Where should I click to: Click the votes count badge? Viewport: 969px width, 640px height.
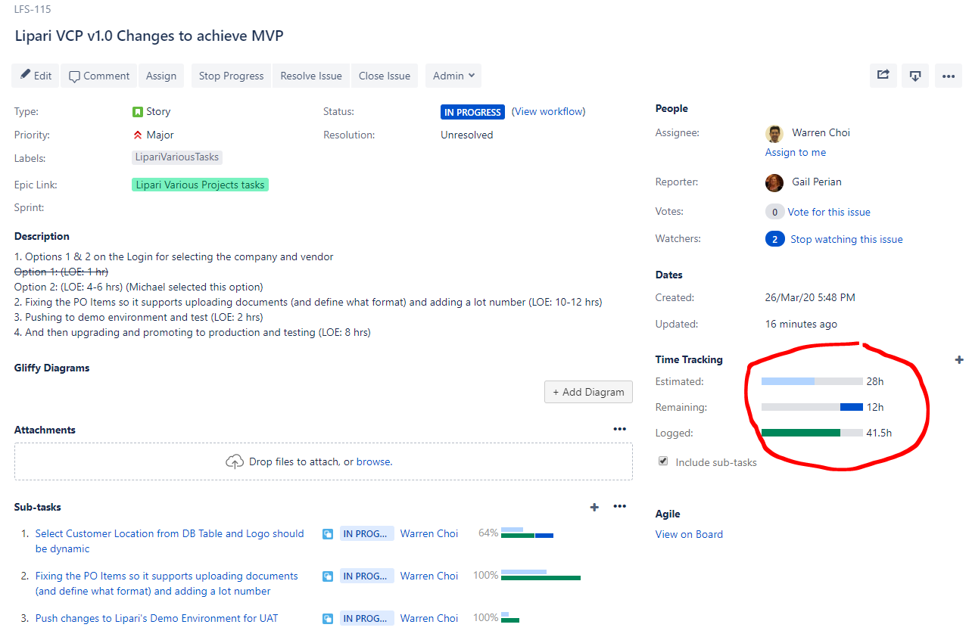pyautogui.click(x=774, y=212)
